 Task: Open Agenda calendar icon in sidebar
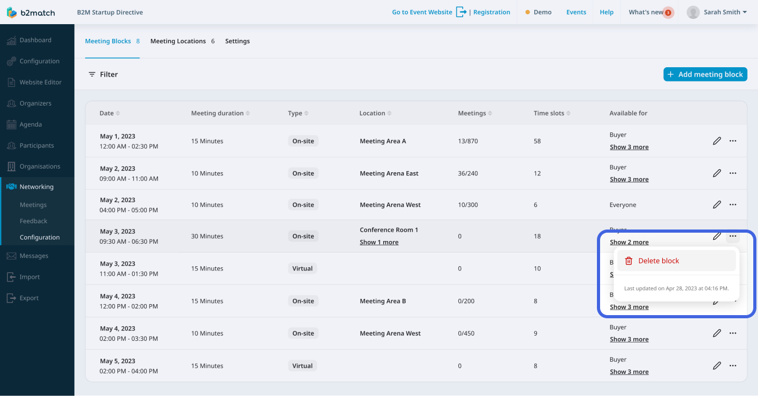pyautogui.click(x=11, y=124)
